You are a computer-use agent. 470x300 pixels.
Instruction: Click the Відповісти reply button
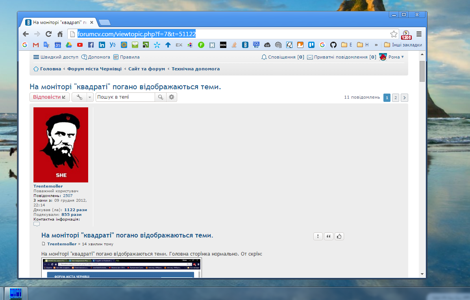pos(50,97)
